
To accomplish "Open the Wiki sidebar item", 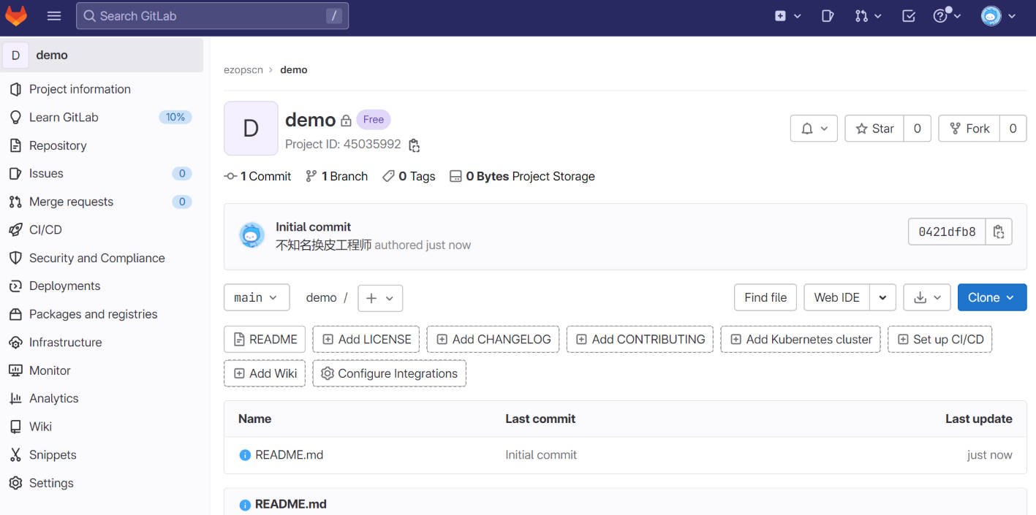I will pyautogui.click(x=102, y=427).
